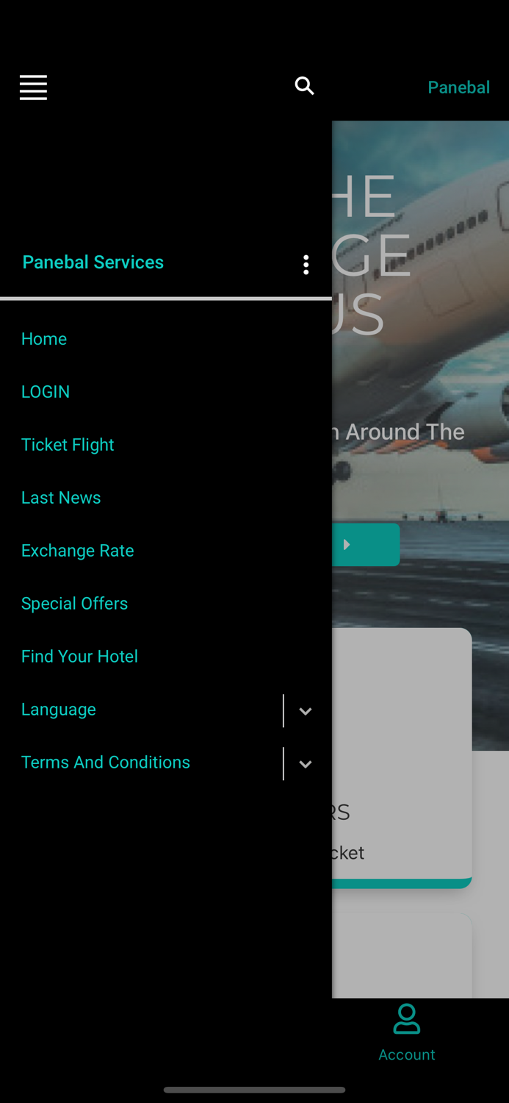Image resolution: width=509 pixels, height=1103 pixels.
Task: Tap the Language menu label
Action: [x=59, y=710]
